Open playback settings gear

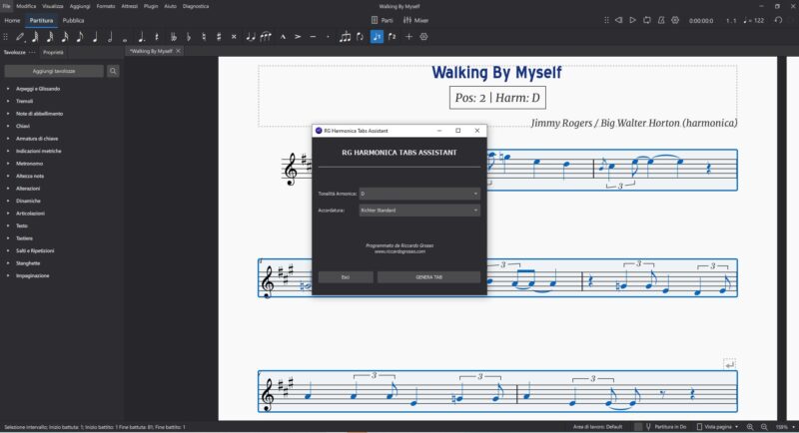click(675, 20)
